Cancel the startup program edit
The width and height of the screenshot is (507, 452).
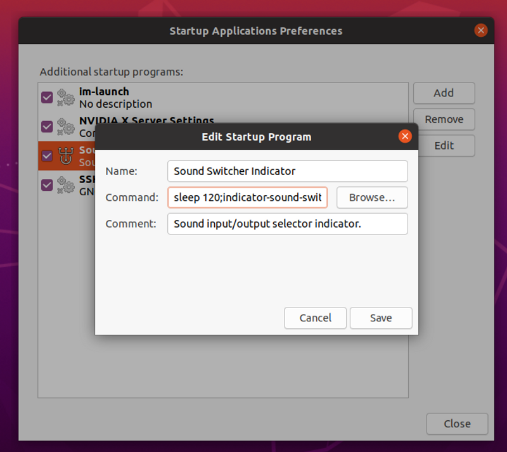coord(315,318)
